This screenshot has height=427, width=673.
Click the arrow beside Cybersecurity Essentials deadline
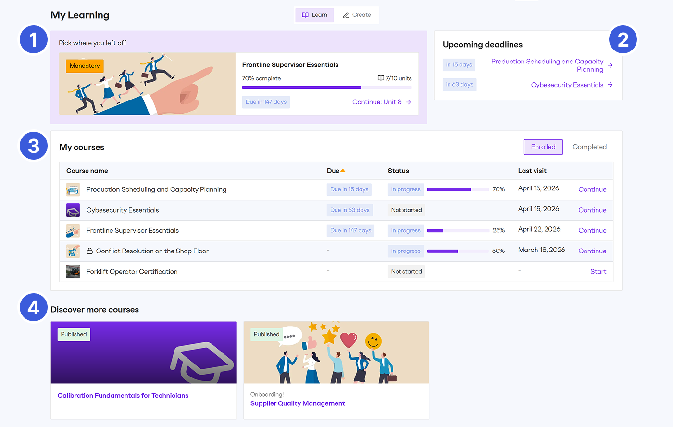coord(610,85)
